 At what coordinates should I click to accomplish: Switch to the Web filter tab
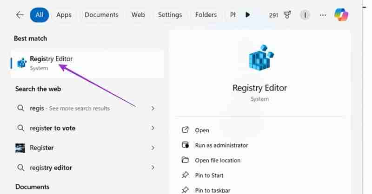[138, 15]
